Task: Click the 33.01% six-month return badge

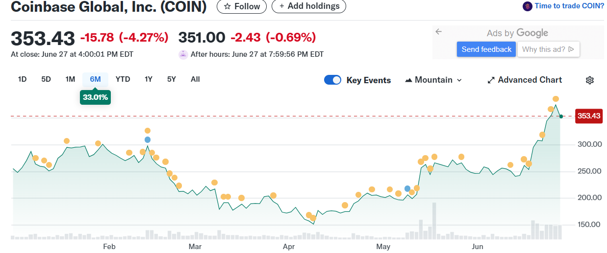Action: 95,97
